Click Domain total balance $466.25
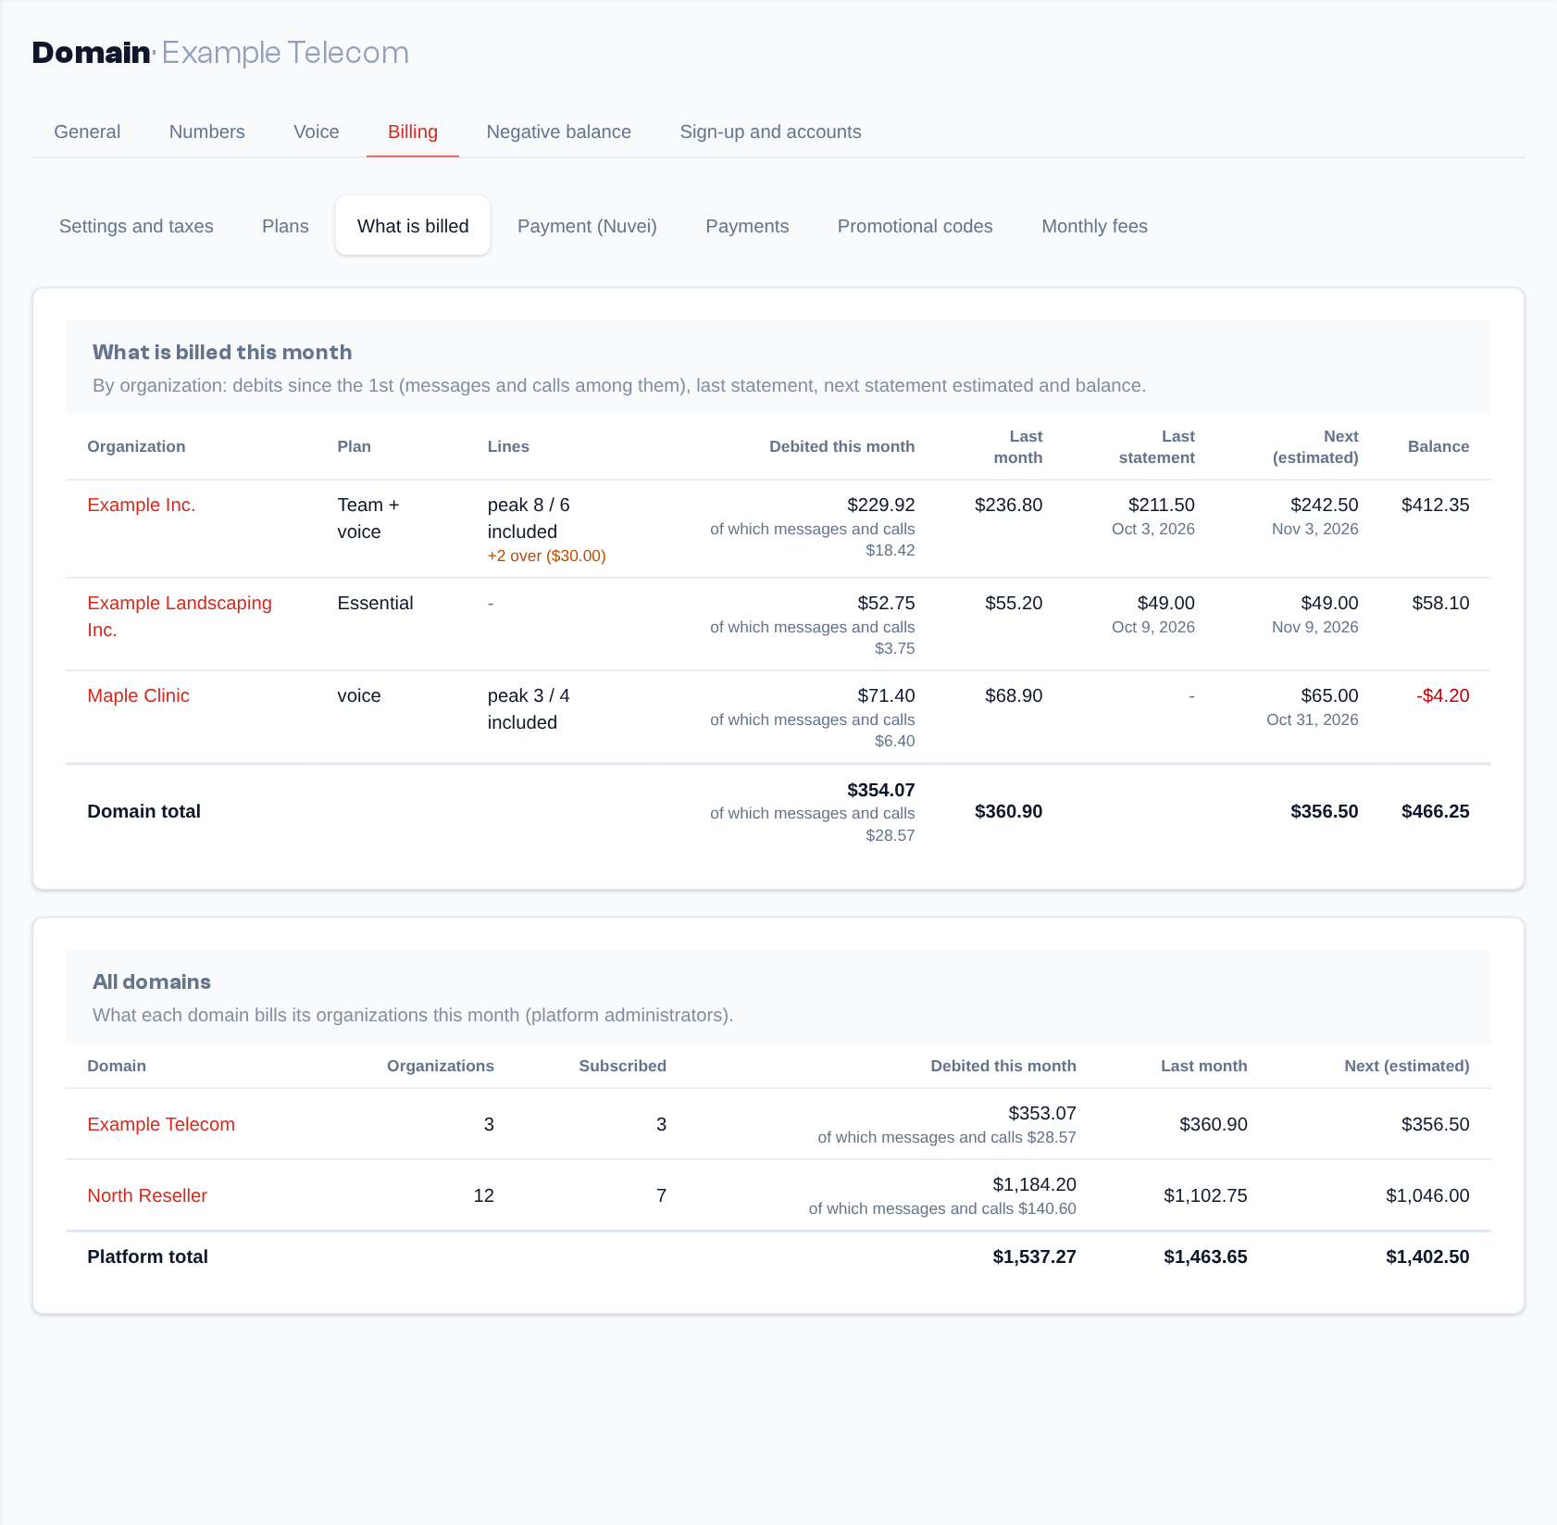The height and width of the screenshot is (1525, 1557). pyautogui.click(x=1435, y=811)
